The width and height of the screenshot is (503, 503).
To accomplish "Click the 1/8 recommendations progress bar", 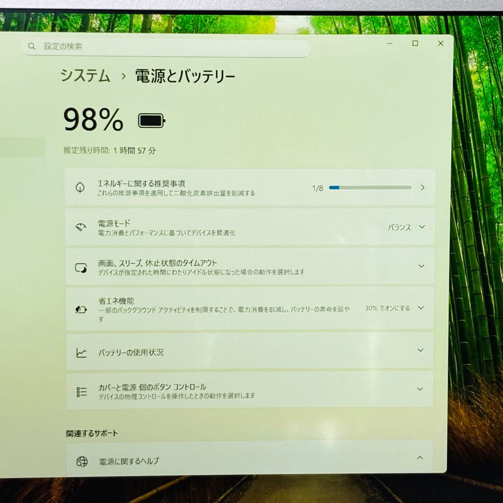I will point(370,187).
